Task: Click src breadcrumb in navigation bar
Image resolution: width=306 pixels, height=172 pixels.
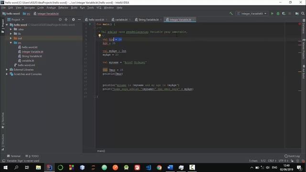Action: [x=27, y=14]
